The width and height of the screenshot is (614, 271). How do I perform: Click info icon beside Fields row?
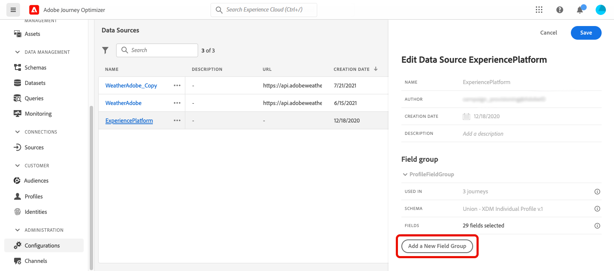click(597, 226)
